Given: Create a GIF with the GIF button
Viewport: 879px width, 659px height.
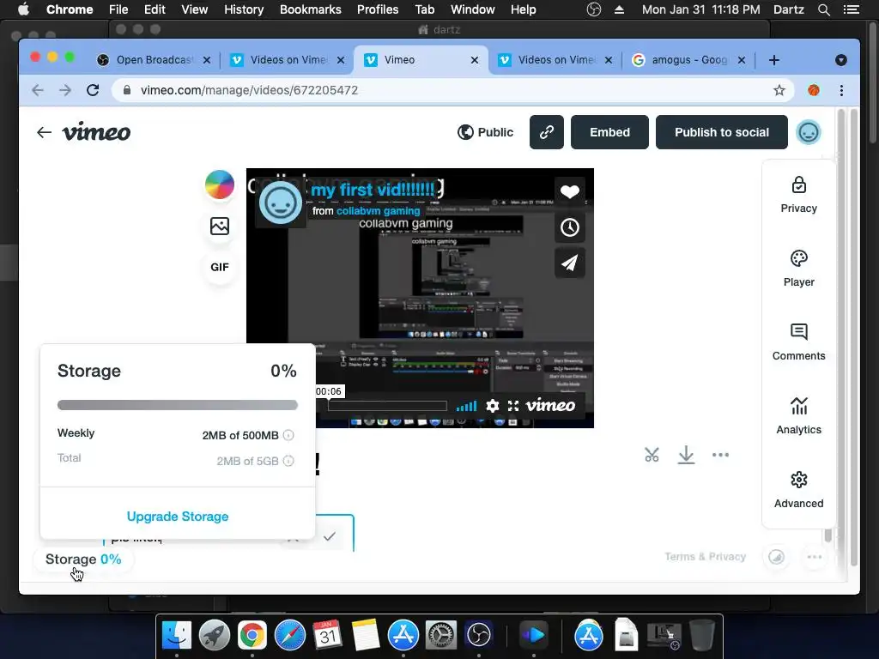Looking at the screenshot, I should (220, 268).
